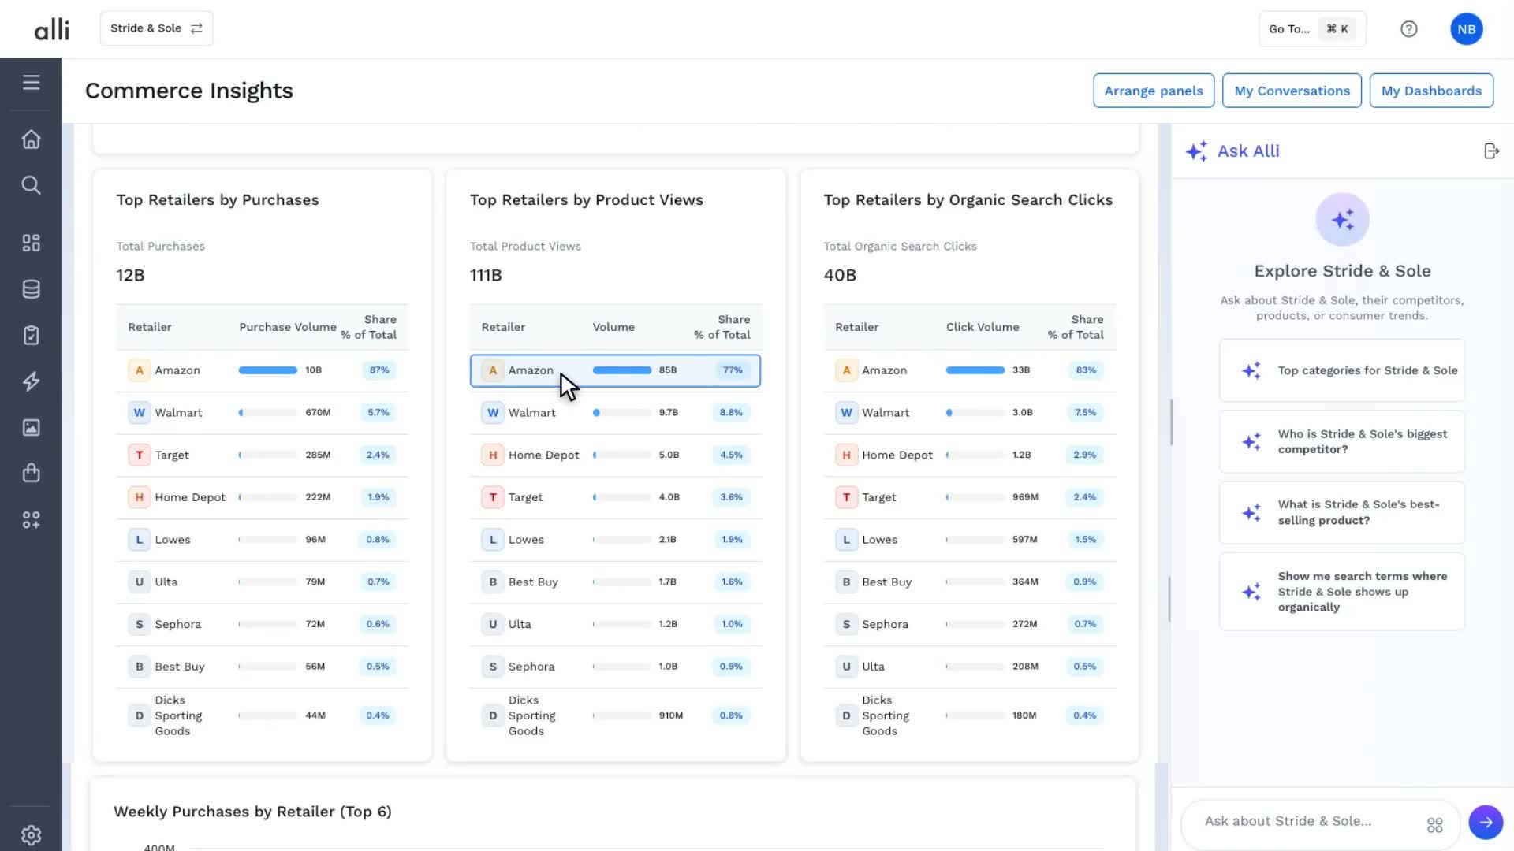The width and height of the screenshot is (1514, 851).
Task: Open the clipboard checklist icon in sidebar
Action: click(x=31, y=336)
